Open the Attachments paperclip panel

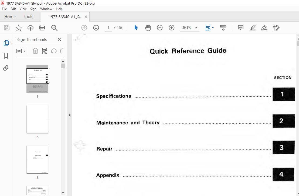[x=6, y=68]
